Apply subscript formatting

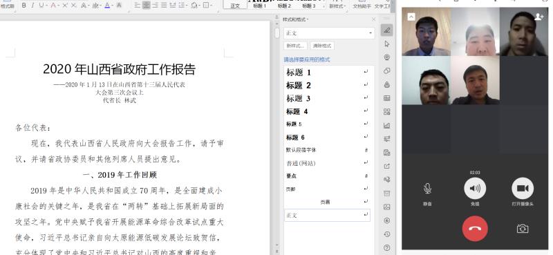[74, 5]
